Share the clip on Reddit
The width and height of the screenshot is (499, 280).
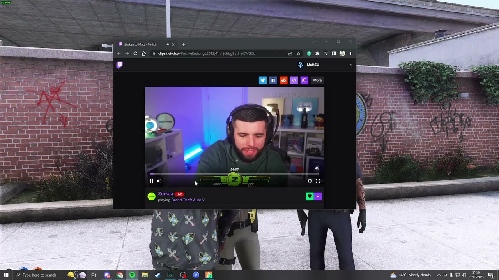tap(283, 80)
